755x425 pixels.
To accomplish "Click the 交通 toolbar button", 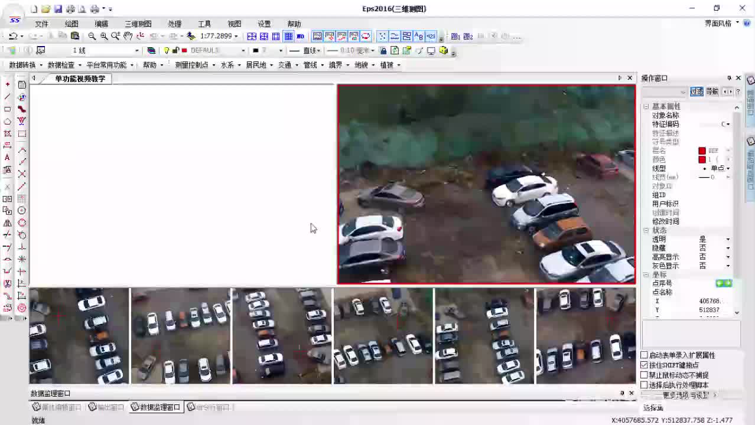I will pyautogui.click(x=285, y=65).
